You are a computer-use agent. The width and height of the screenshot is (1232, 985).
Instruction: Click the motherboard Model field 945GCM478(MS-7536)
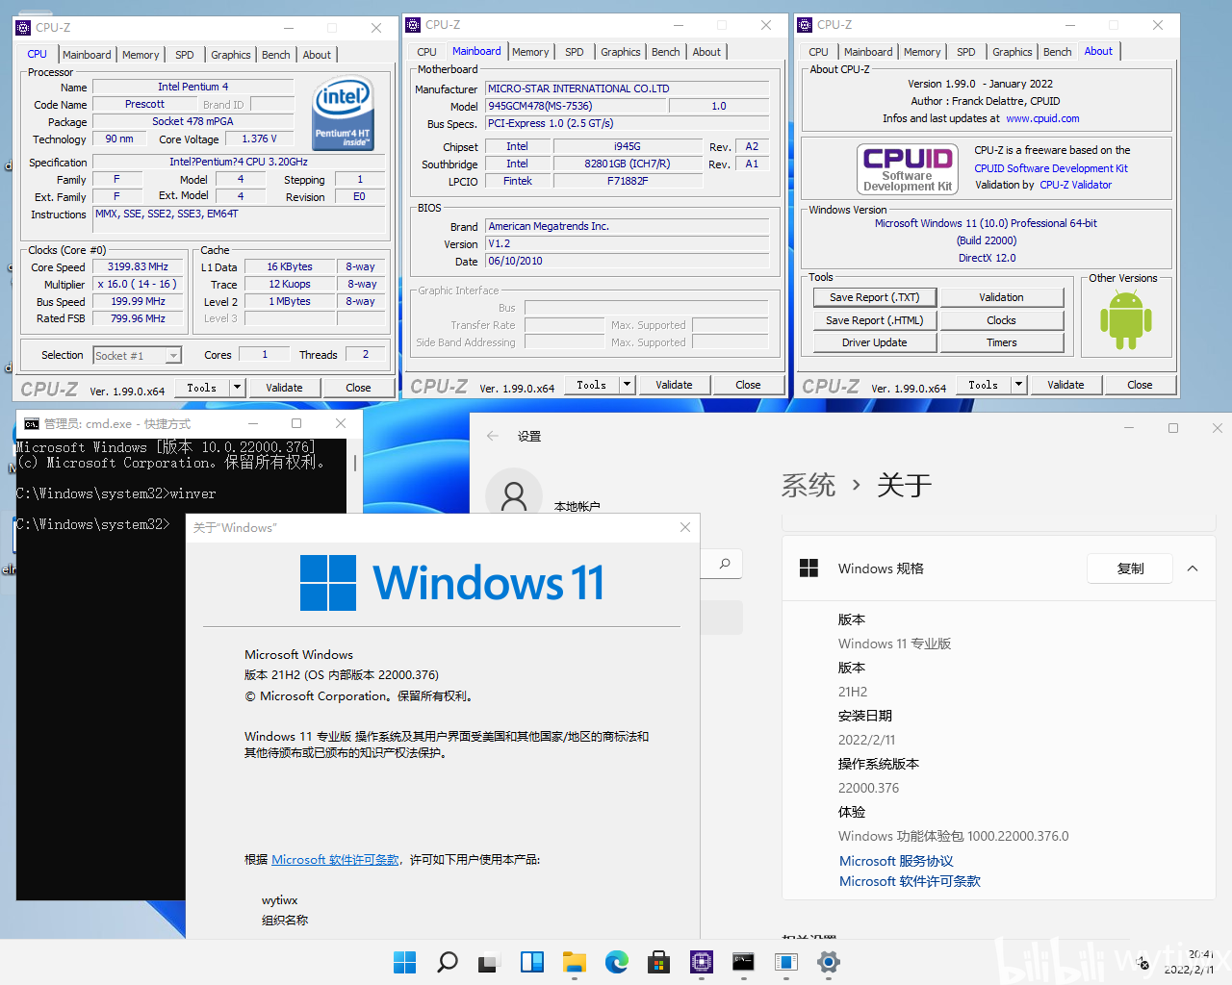click(x=577, y=106)
